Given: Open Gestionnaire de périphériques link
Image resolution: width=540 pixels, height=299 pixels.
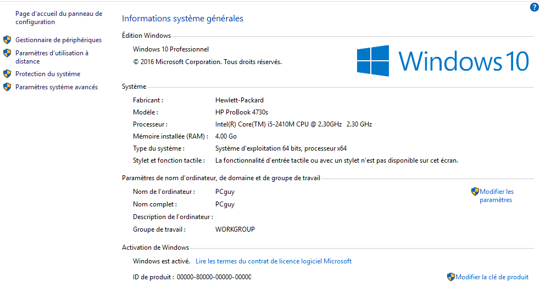Looking at the screenshot, I should 58,40.
